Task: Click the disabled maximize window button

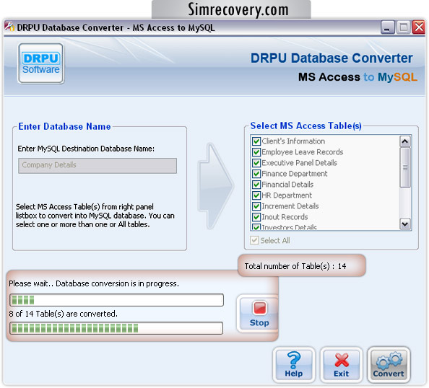Action: click(403, 27)
